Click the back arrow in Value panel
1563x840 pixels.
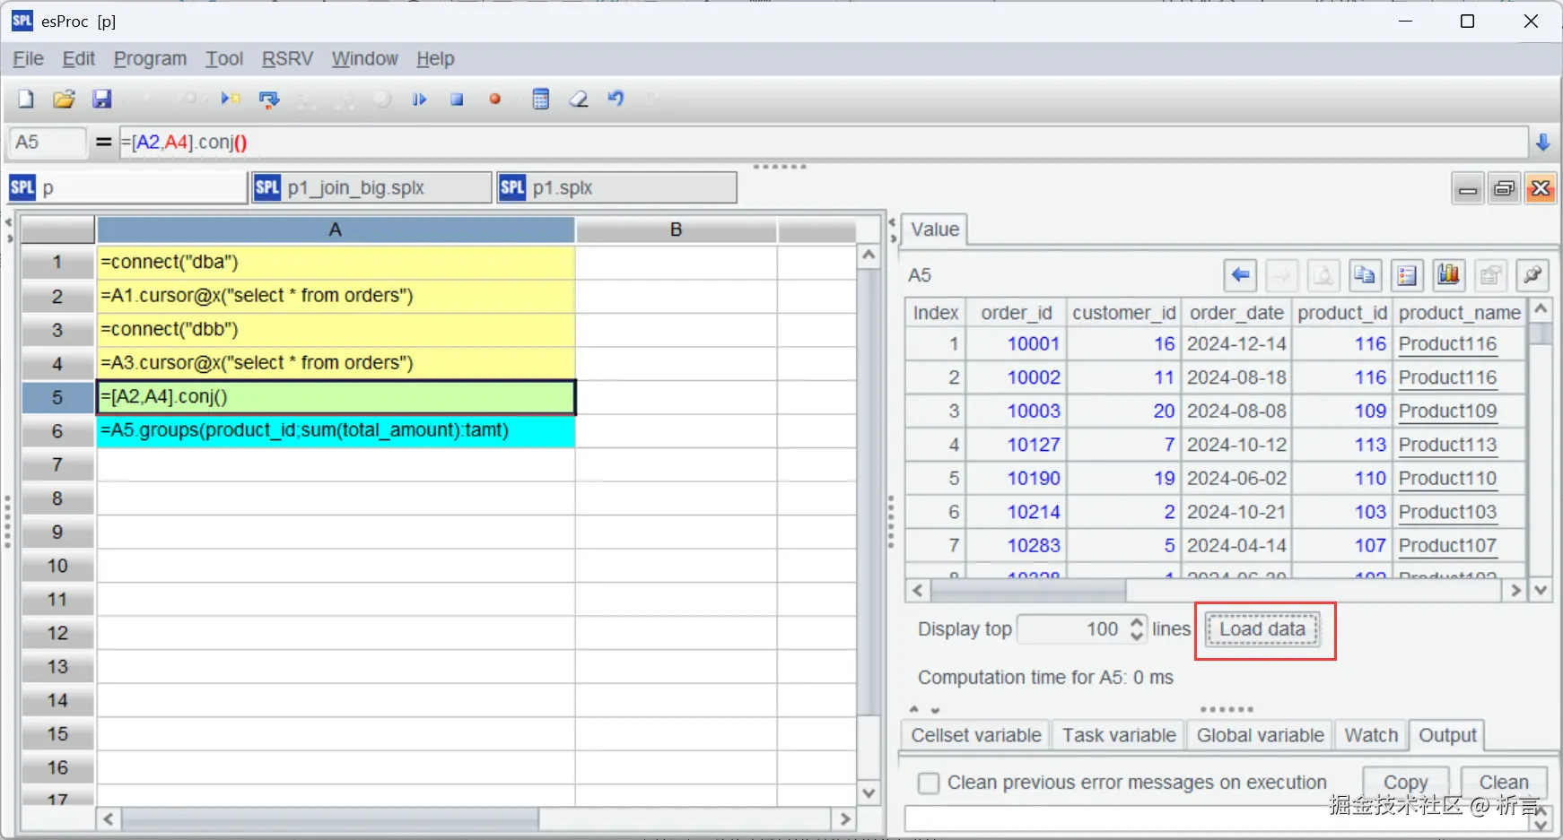(1241, 275)
